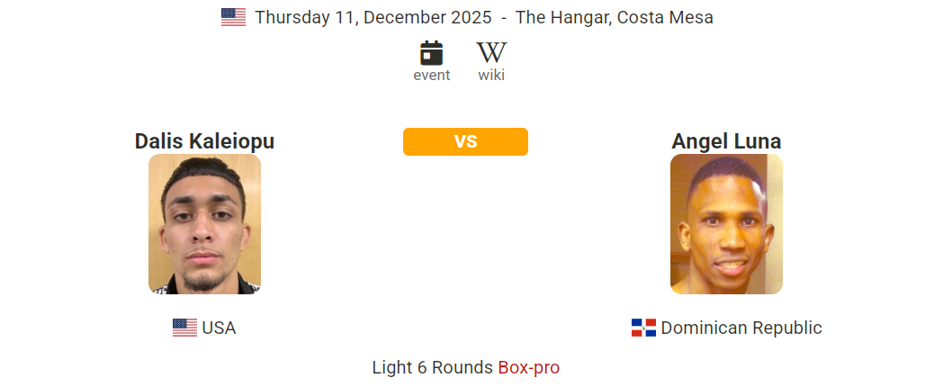Click the USA flag under left fighter
This screenshot has height=387, width=943.
pos(184,328)
